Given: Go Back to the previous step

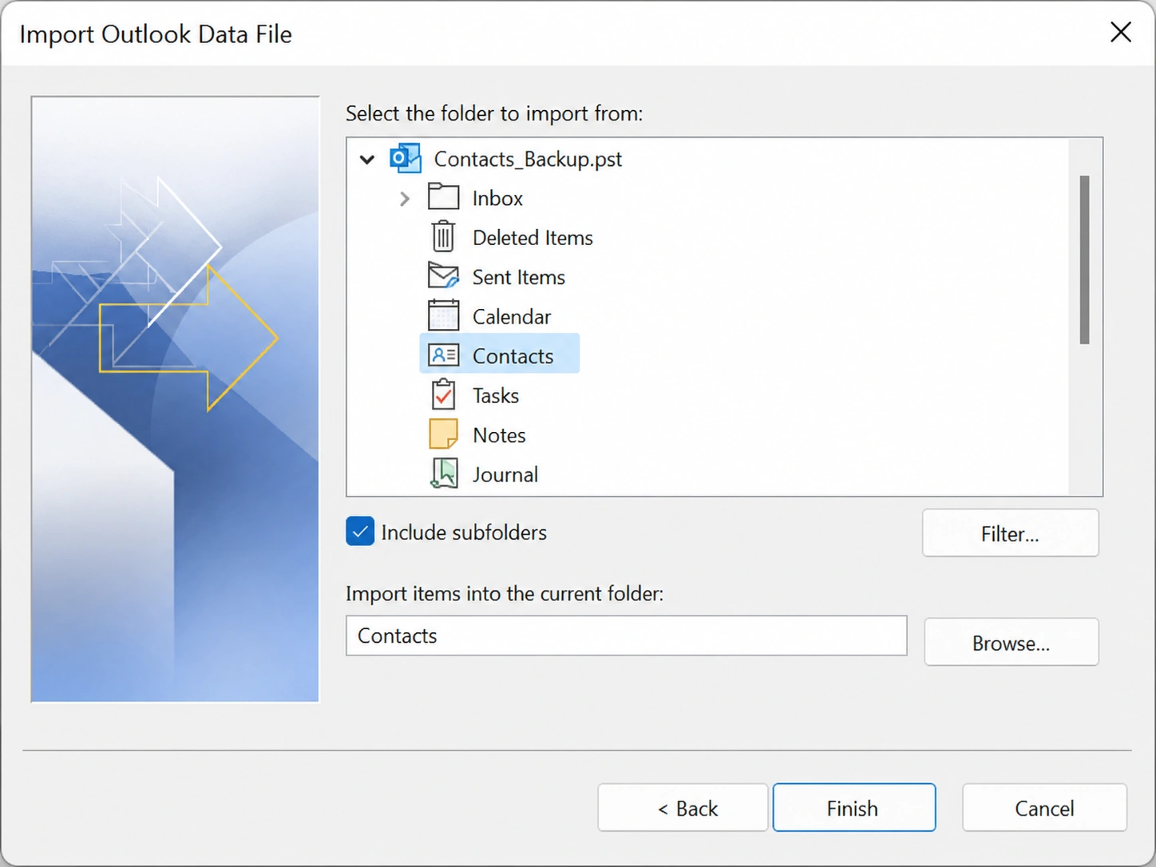Looking at the screenshot, I should (x=683, y=808).
